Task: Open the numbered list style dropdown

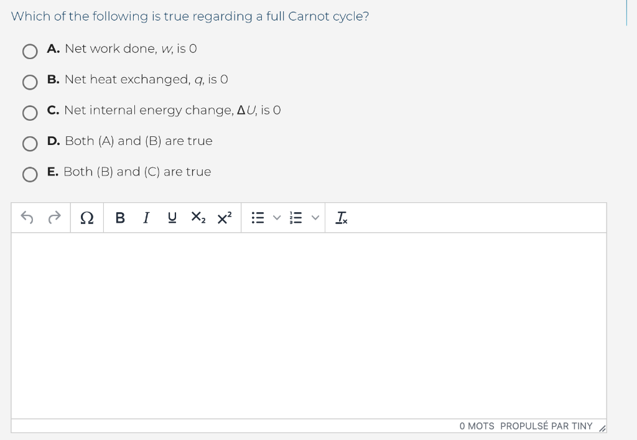Action: coord(315,217)
